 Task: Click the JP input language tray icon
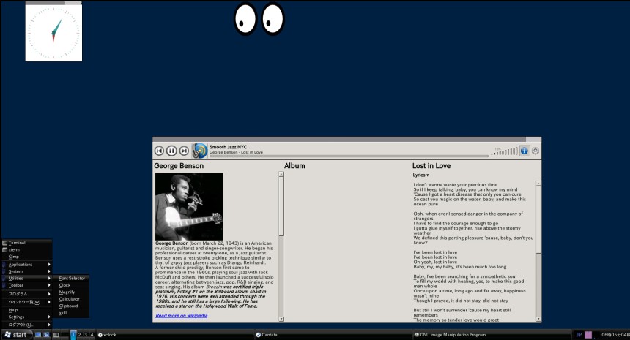click(578, 334)
